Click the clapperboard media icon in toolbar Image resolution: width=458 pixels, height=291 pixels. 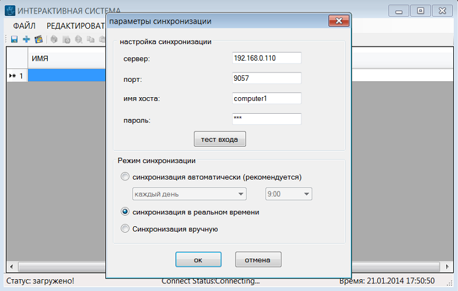pyautogui.click(x=39, y=39)
